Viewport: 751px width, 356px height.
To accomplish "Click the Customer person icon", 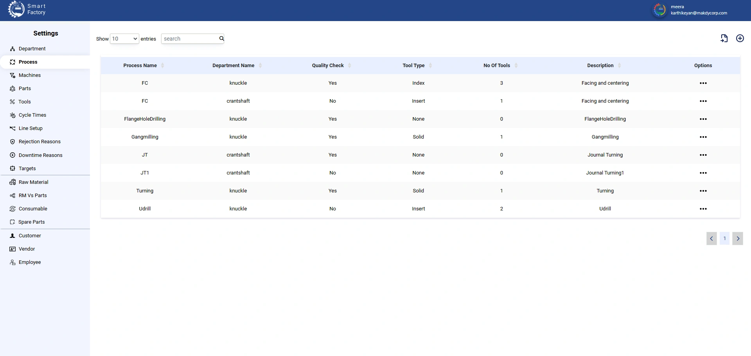I will click(x=13, y=236).
